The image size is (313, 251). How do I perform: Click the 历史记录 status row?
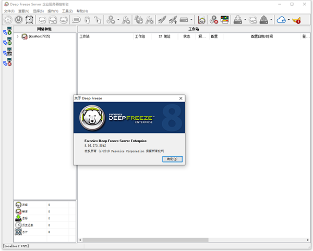tap(45, 225)
